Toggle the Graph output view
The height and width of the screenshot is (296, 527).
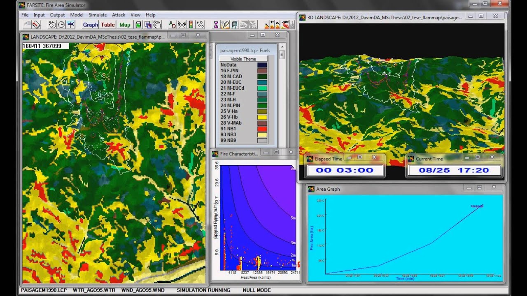click(x=90, y=25)
